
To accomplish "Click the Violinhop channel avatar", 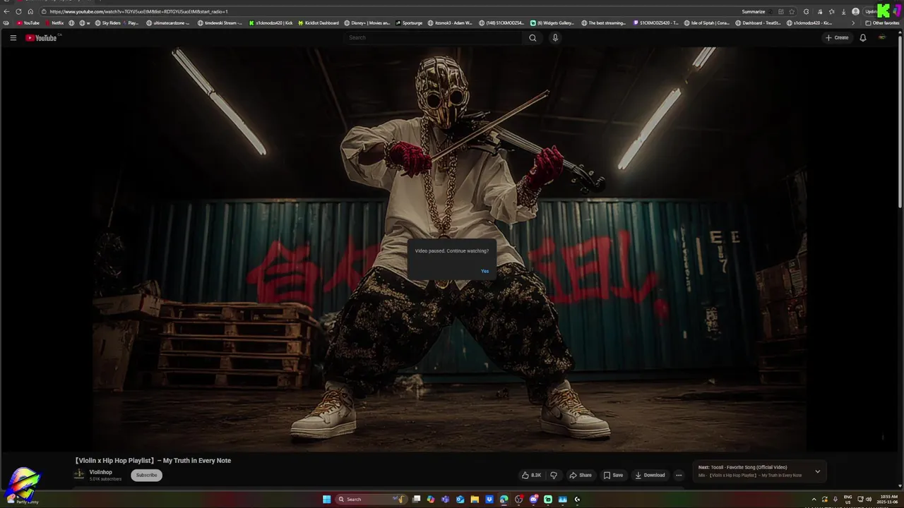I will click(x=79, y=475).
